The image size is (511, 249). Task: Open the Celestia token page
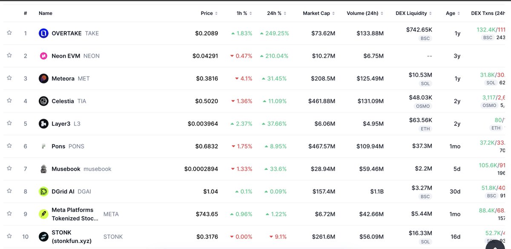(63, 101)
